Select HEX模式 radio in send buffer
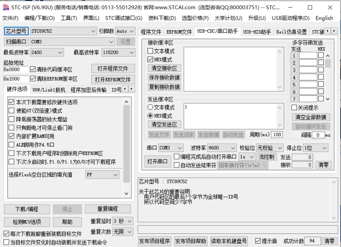 150,116
